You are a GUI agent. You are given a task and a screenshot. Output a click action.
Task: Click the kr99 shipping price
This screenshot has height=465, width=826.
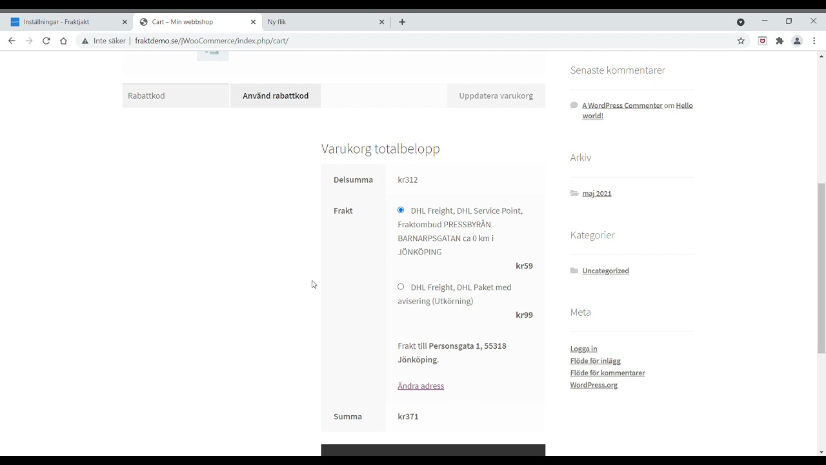(x=524, y=315)
